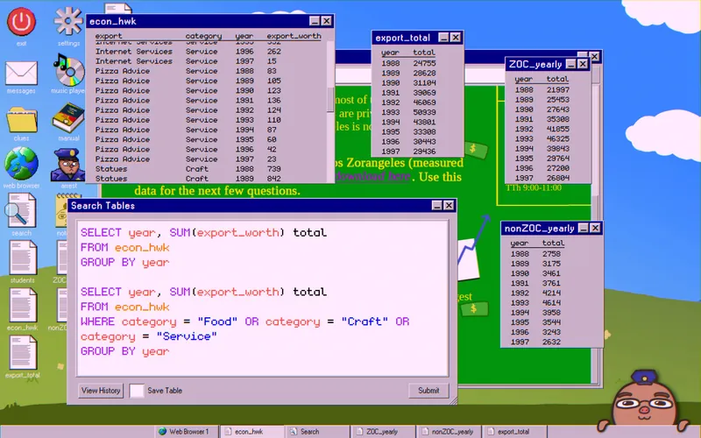This screenshot has width=701, height=438.
Task: Open the export_total desktop file icon
Action: [x=23, y=353]
